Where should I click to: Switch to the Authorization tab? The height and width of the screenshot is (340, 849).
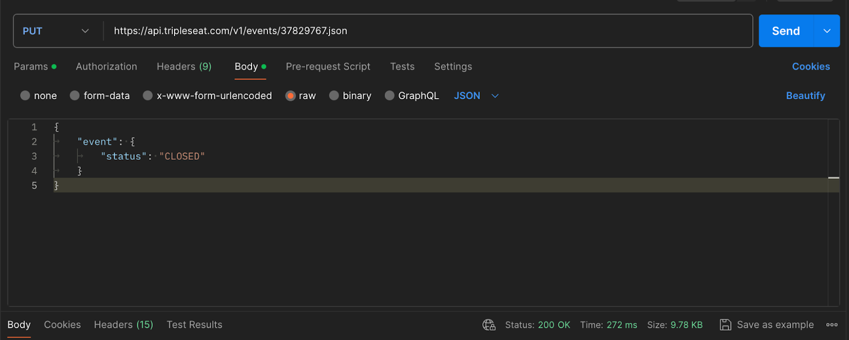point(106,66)
